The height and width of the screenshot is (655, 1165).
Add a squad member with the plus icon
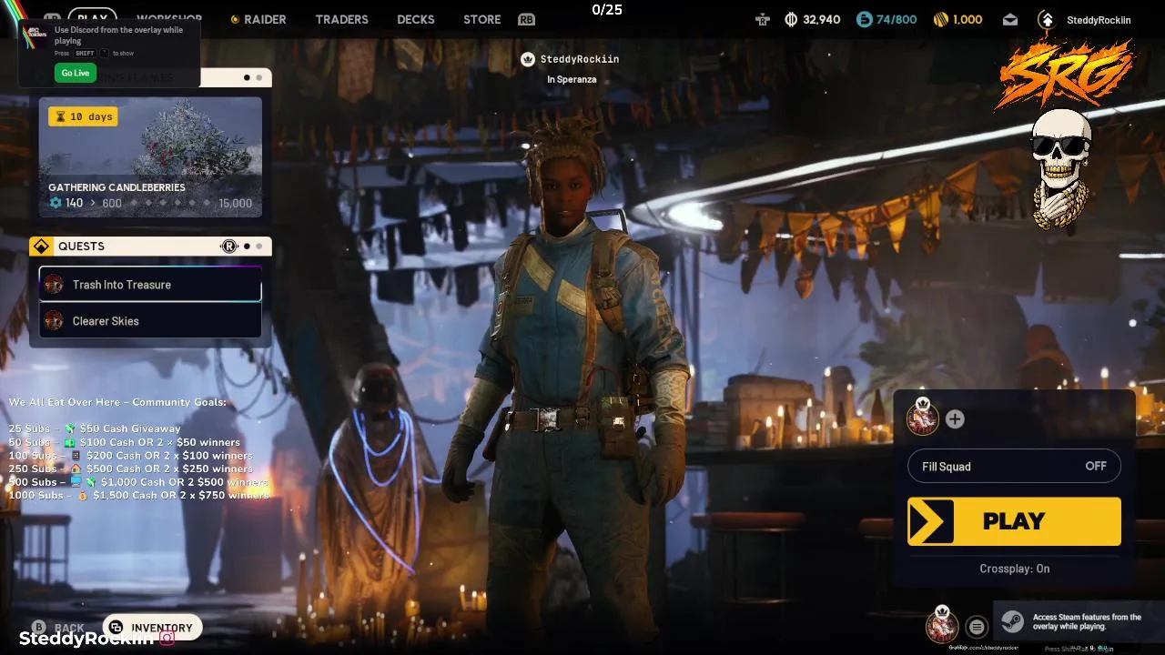click(955, 419)
